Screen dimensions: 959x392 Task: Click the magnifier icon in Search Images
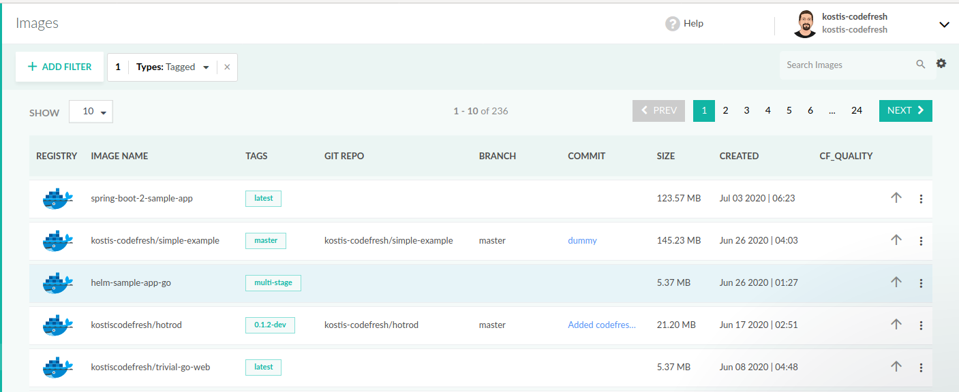coord(920,65)
